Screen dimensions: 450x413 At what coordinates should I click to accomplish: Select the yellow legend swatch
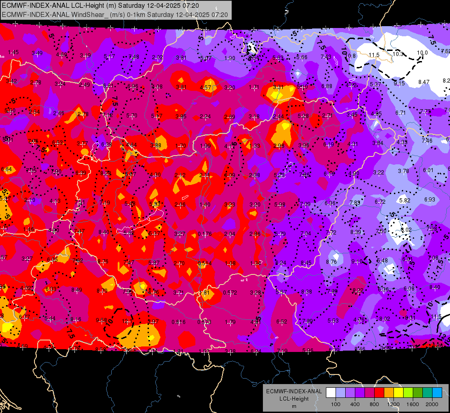[x=399, y=393]
